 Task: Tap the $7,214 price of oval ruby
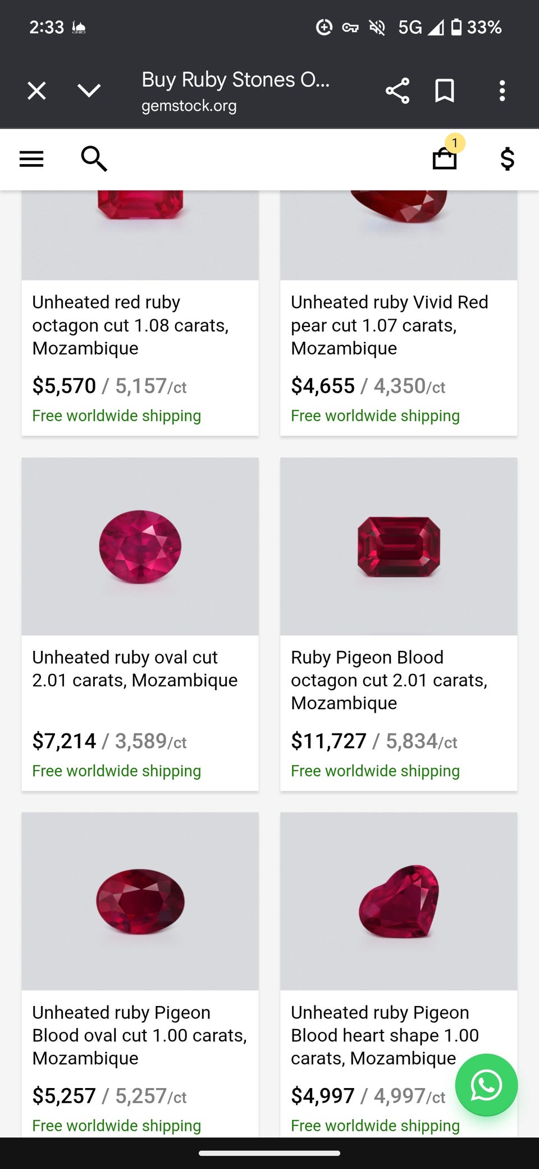coord(64,741)
